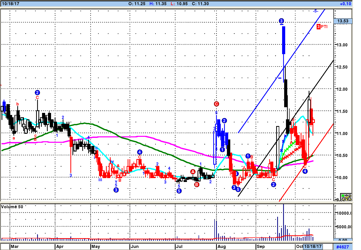Click the Volume 50 panel label

pyautogui.click(x=12, y=207)
